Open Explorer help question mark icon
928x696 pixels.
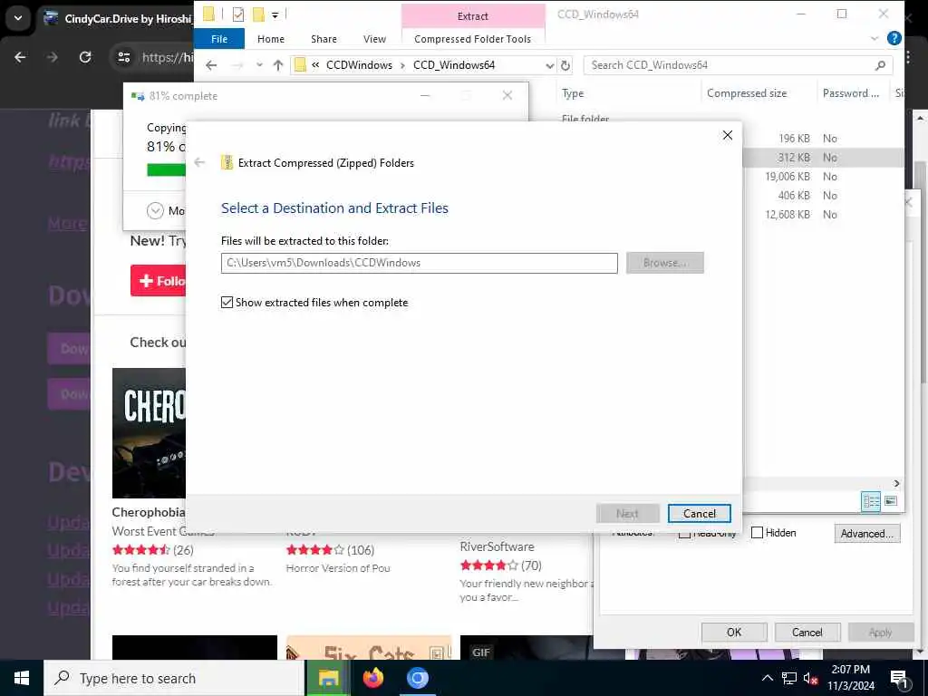point(894,38)
